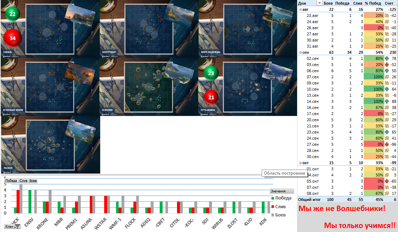Click the green up arrow in 02.сен row
Image resolution: width=398 pixels, height=232 pixels.
pyautogui.click(x=387, y=58)
